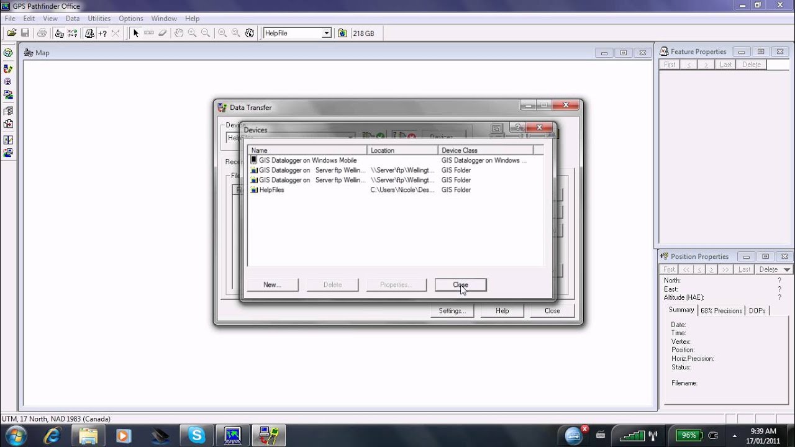Pick the eraser-shaped toolbar tool

click(163, 33)
